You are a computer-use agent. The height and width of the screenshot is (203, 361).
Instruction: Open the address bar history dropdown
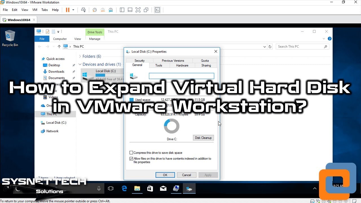(x=265, y=47)
